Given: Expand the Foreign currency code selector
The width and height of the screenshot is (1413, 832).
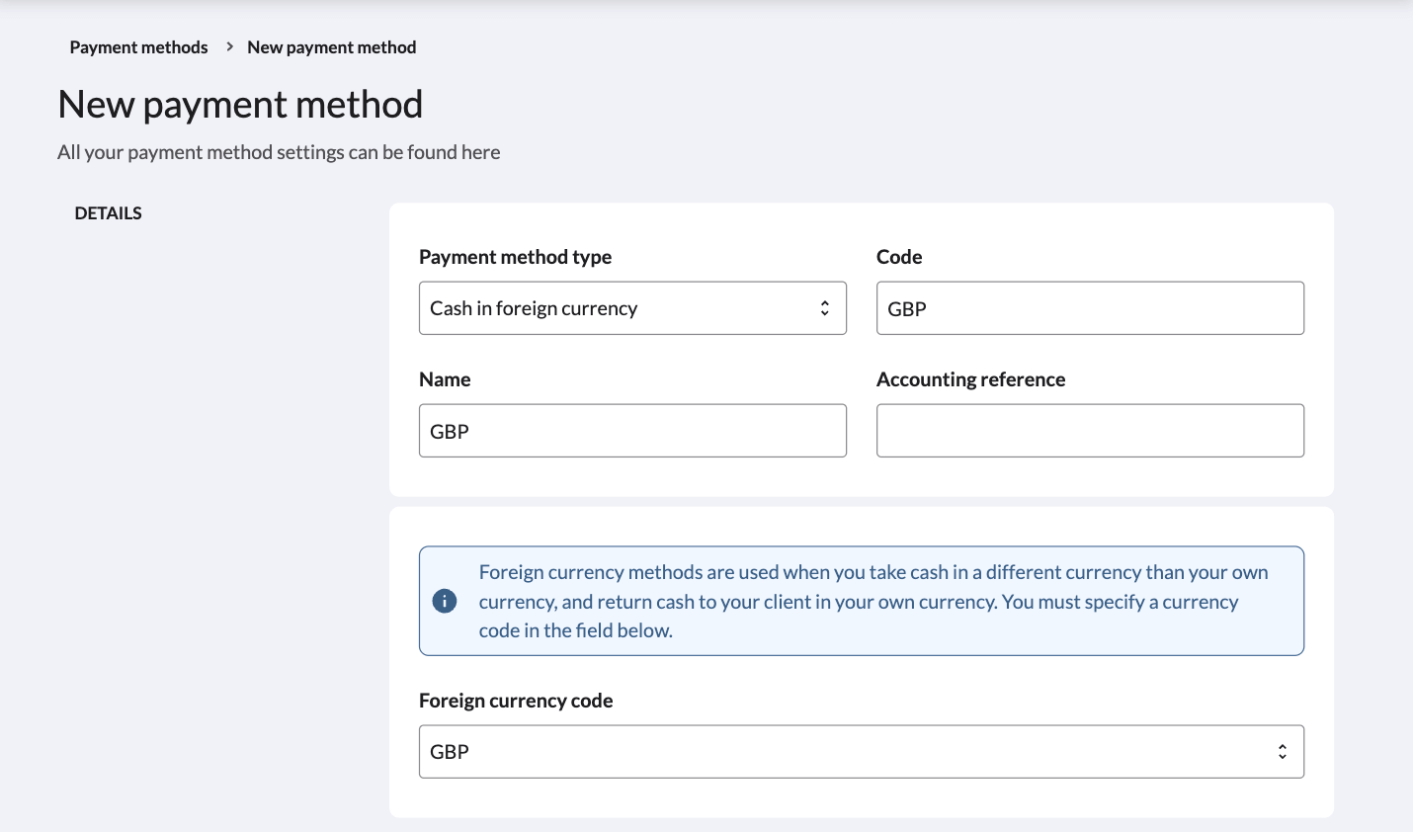Looking at the screenshot, I should (x=862, y=751).
